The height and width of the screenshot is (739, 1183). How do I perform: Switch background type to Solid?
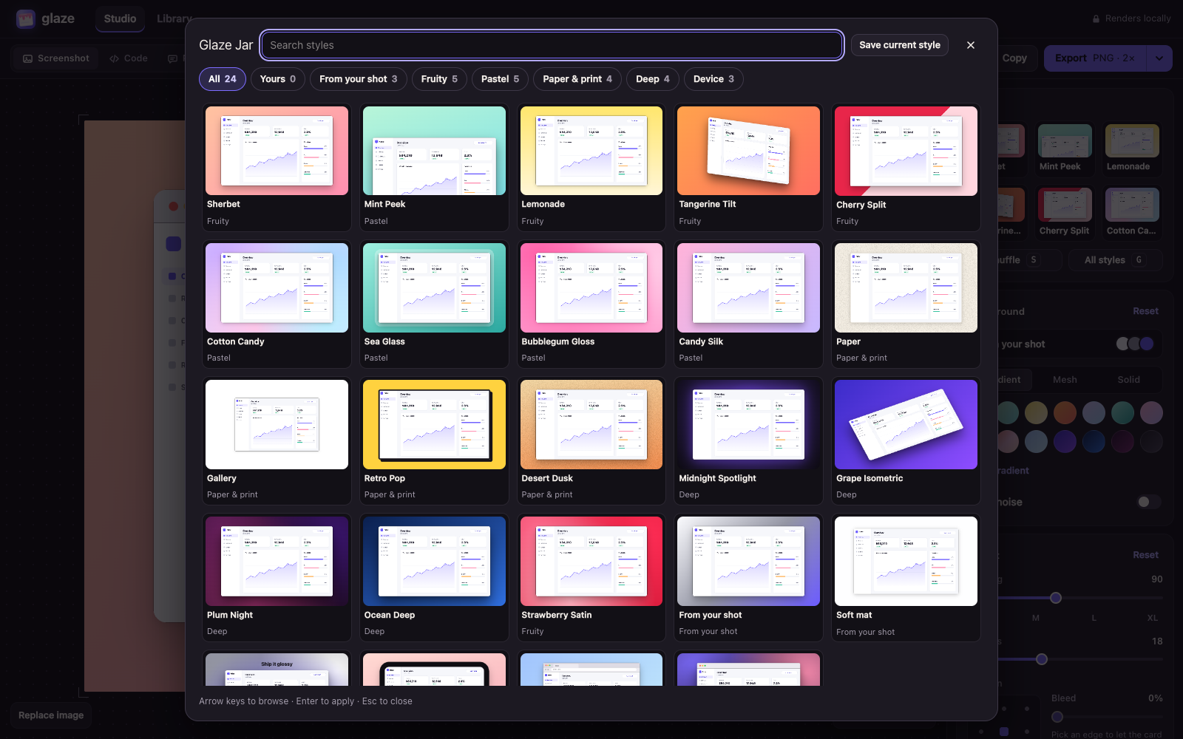click(1128, 380)
